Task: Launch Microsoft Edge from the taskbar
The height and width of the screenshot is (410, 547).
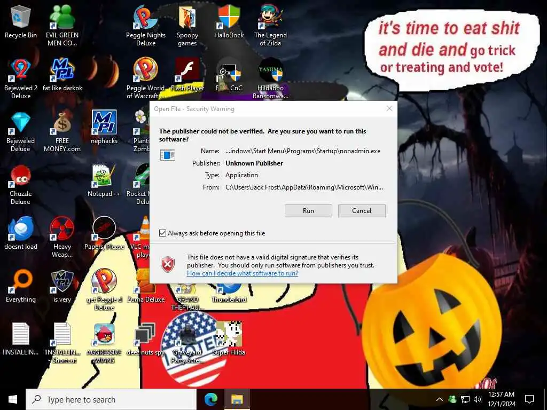Action: (210, 399)
